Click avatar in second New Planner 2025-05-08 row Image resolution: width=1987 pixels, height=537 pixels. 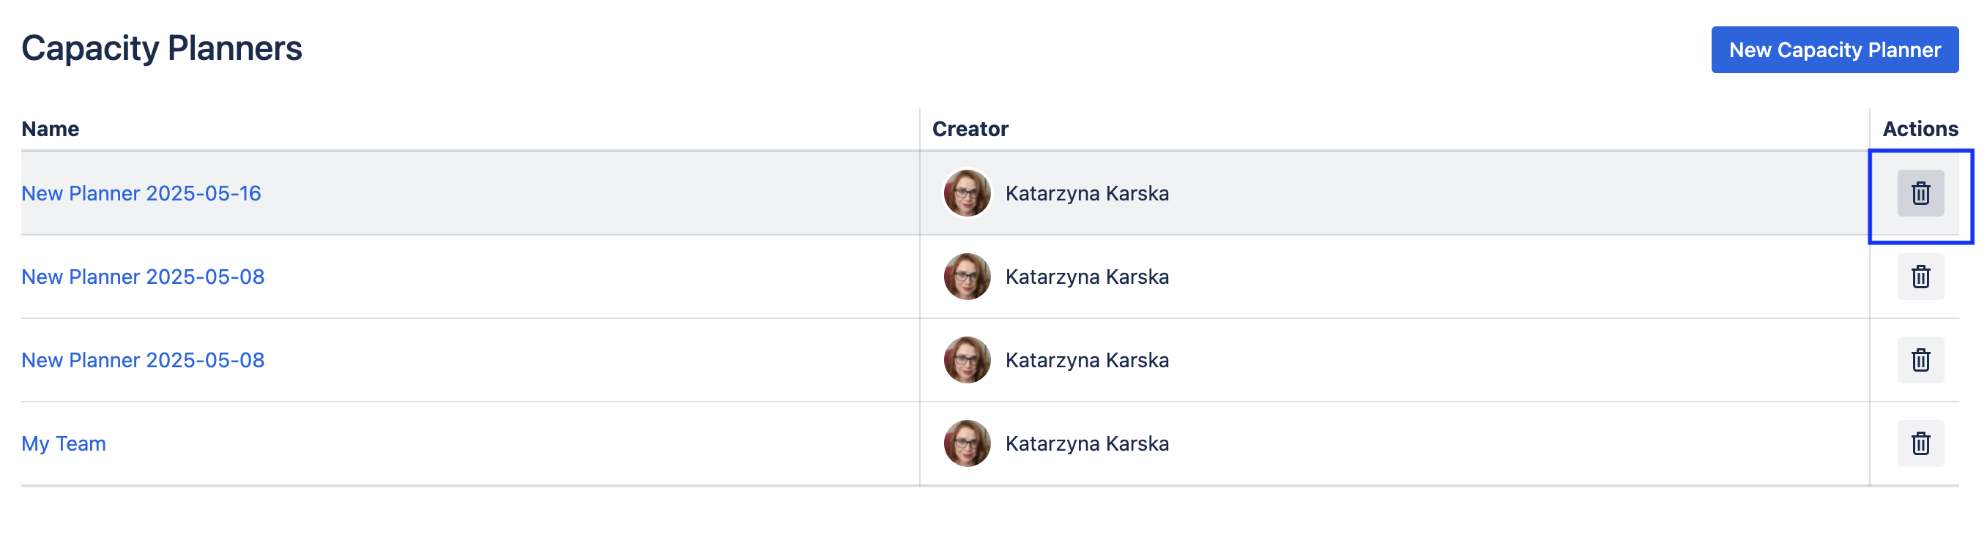[967, 360]
